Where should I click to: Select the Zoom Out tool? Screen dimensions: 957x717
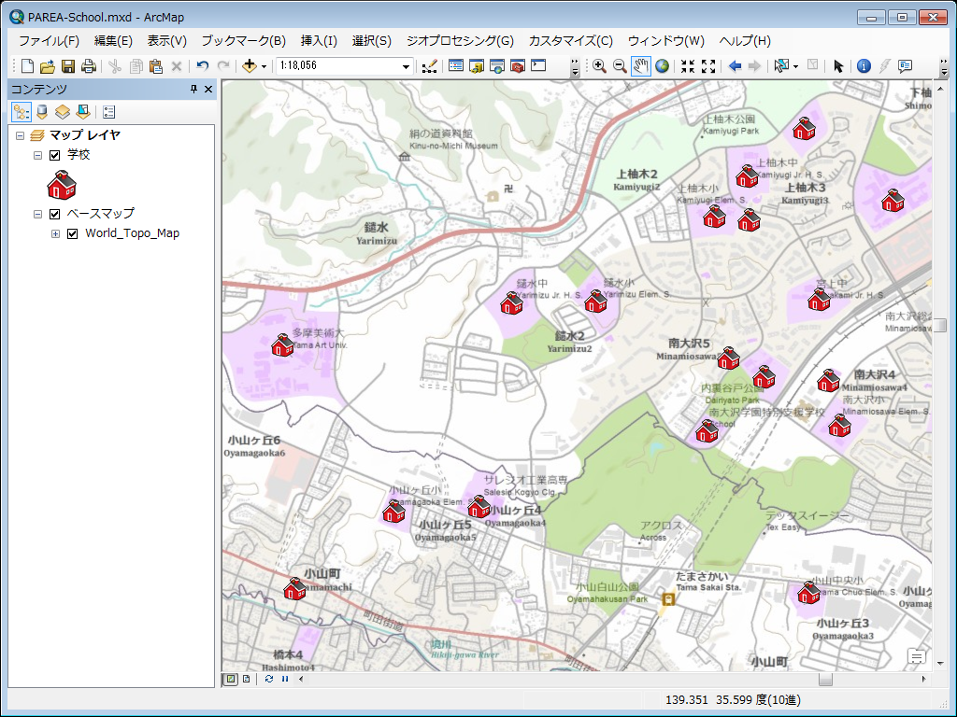click(x=621, y=66)
